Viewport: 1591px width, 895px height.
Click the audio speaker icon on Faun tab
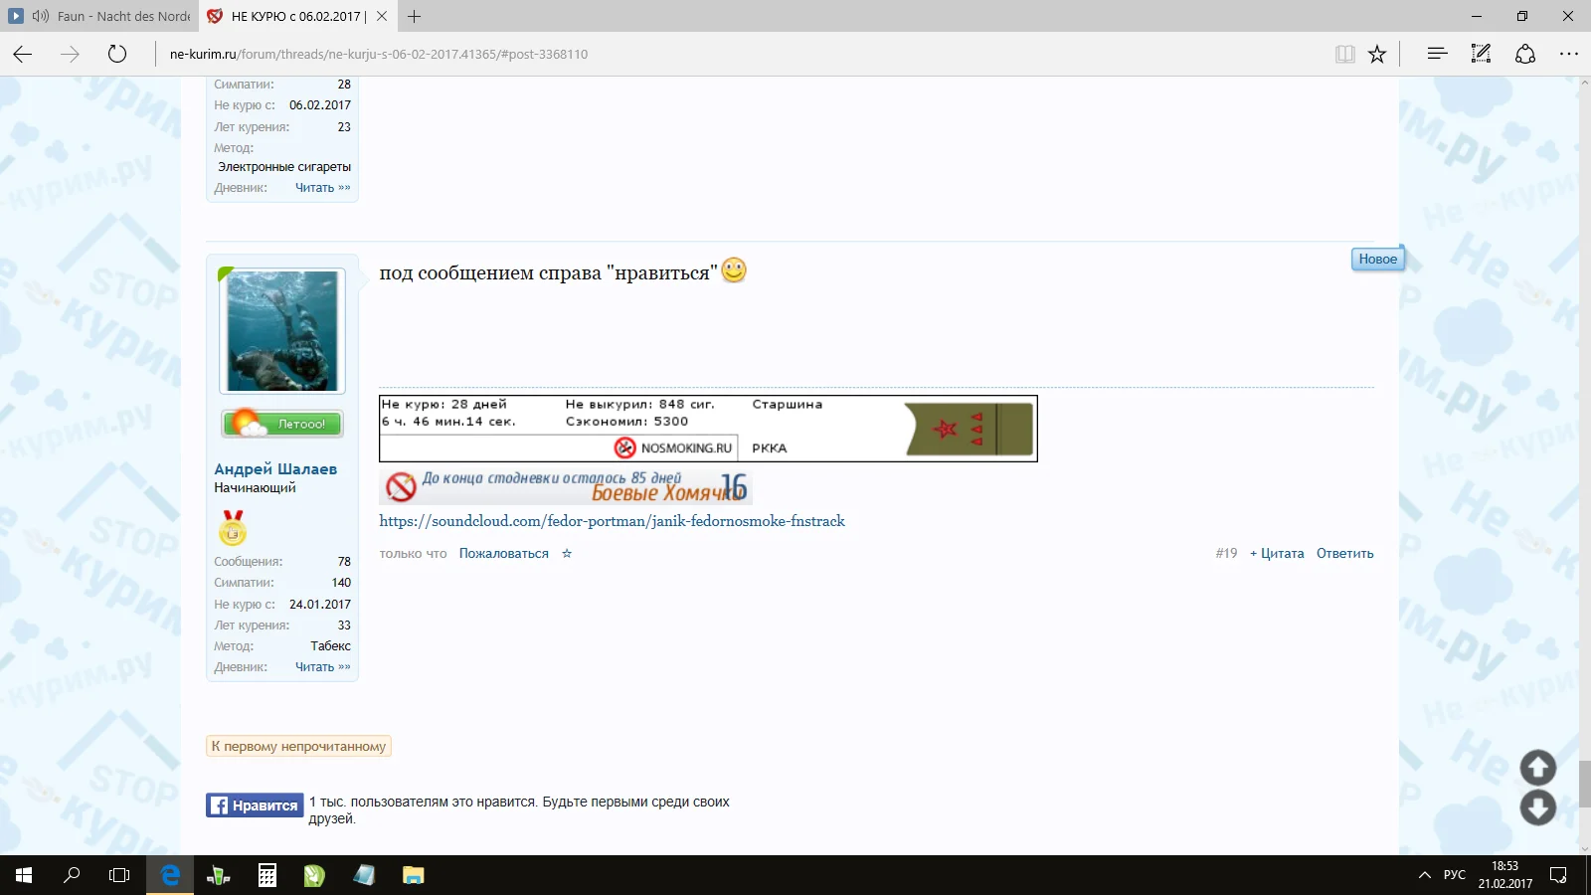click(x=41, y=16)
